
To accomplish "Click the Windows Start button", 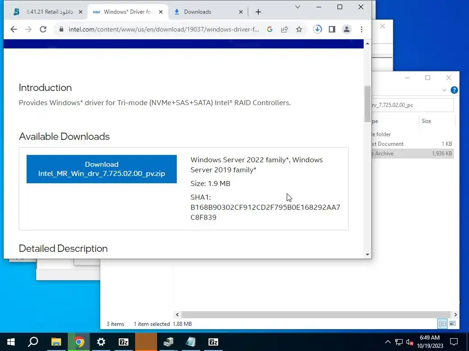I will tap(11, 342).
